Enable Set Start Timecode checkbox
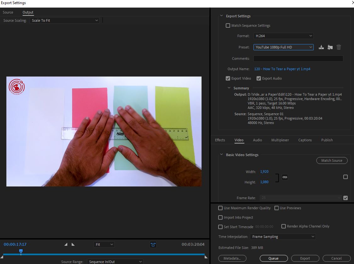 tap(220, 227)
